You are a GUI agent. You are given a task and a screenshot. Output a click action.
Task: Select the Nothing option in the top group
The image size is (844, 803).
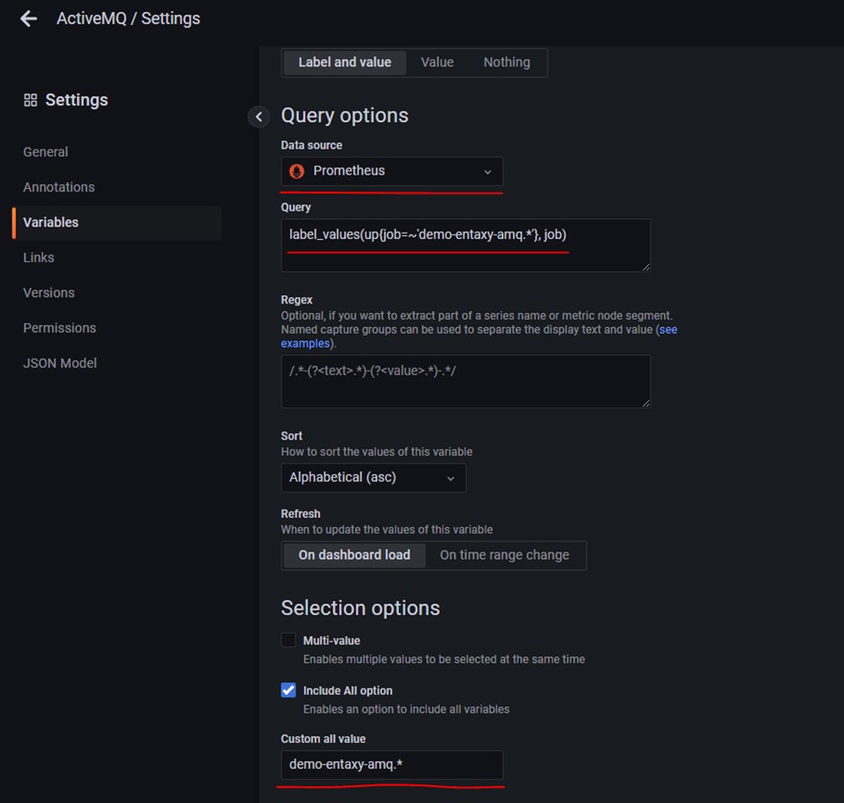(x=506, y=62)
